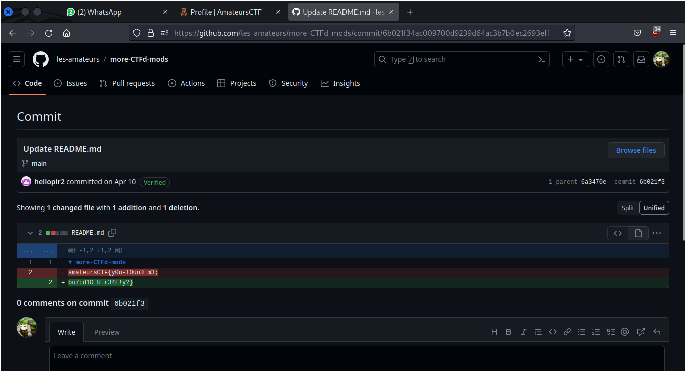Open the Projects tab
Viewport: 686px width, 372px height.
point(237,83)
